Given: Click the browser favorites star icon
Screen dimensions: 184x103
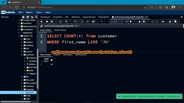Looking at the screenshot, I should (x=160, y=7).
